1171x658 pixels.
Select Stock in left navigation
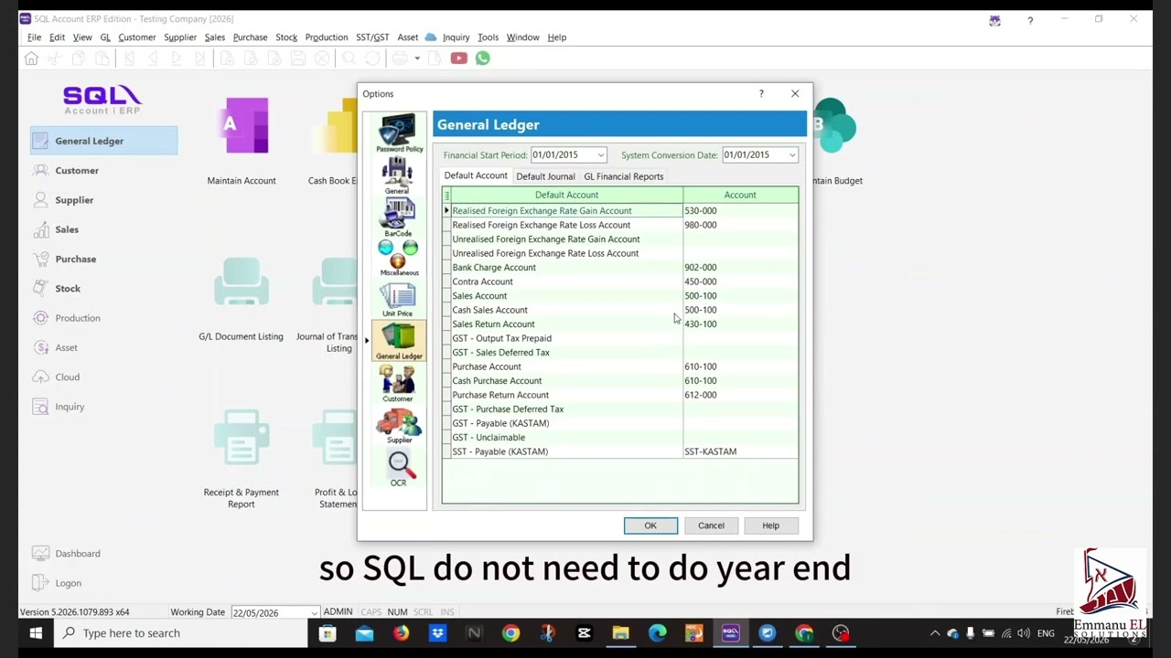click(68, 288)
